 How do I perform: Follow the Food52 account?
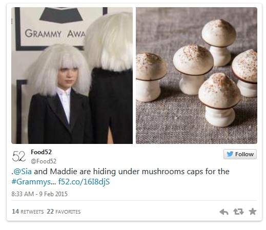[x=240, y=154]
